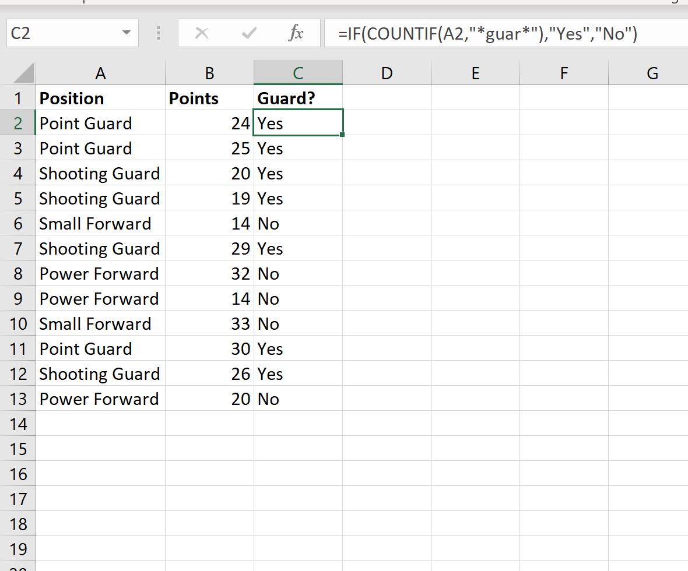Select row header 13

pyautogui.click(x=19, y=399)
